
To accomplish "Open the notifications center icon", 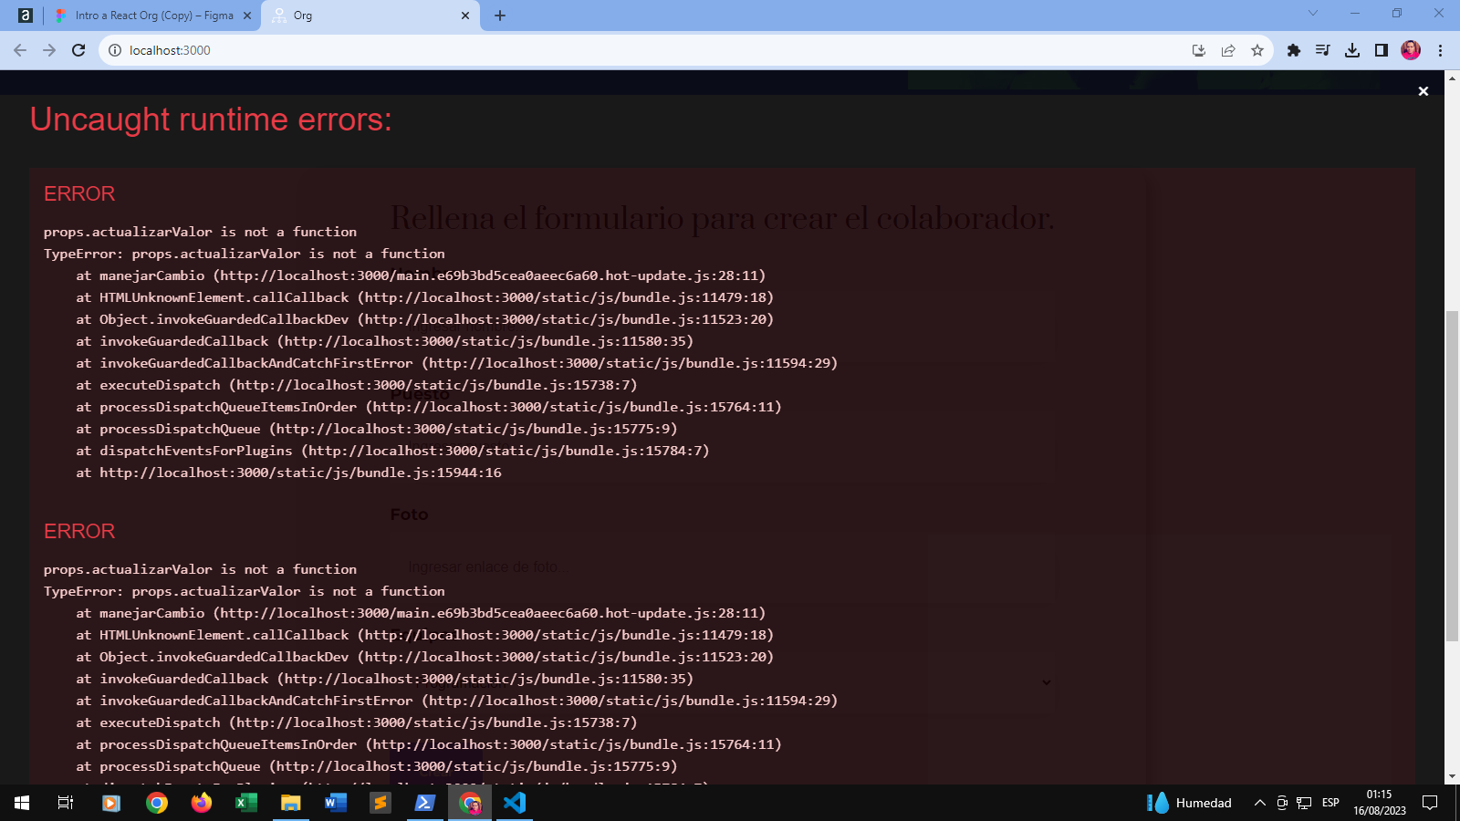I will 1431,803.
